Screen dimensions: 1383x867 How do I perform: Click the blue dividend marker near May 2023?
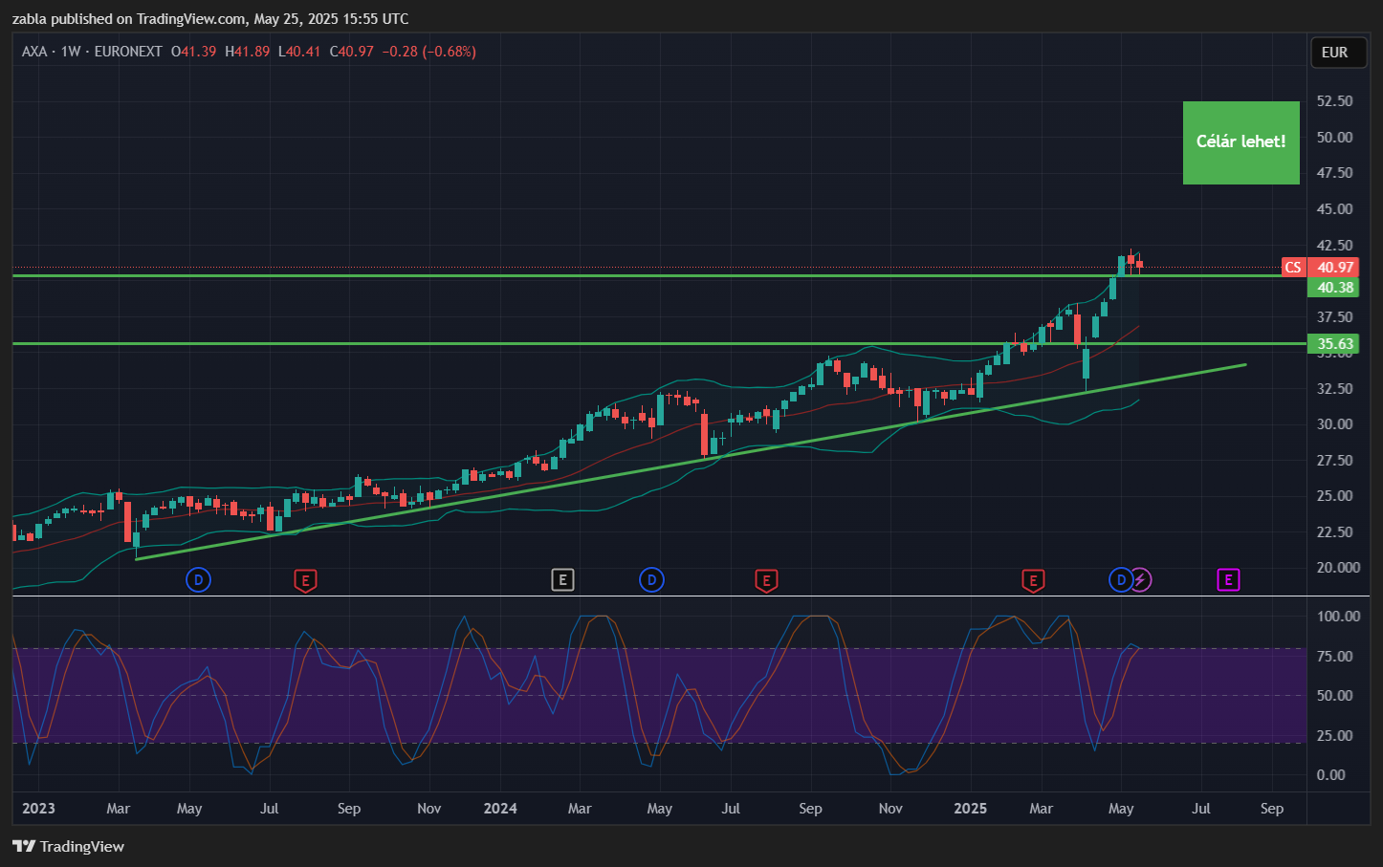(198, 579)
